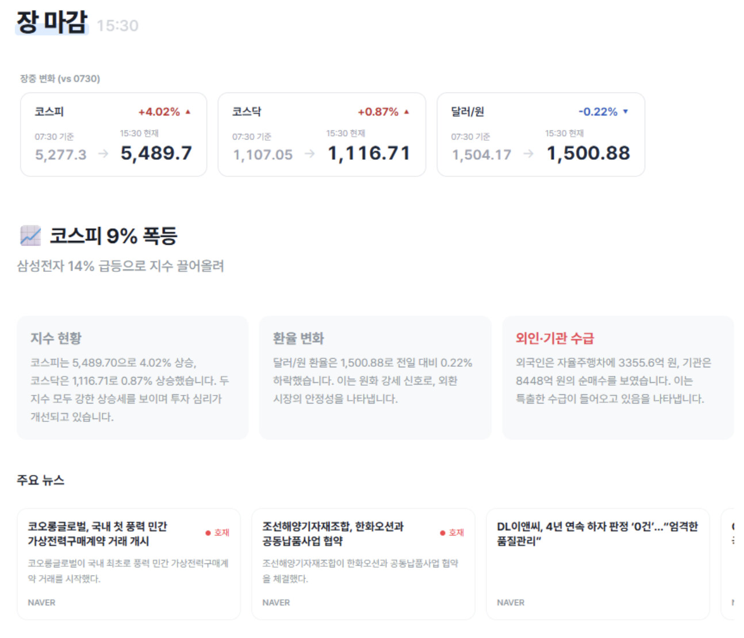Click the blue down triangle in 달러/원 card

(626, 112)
